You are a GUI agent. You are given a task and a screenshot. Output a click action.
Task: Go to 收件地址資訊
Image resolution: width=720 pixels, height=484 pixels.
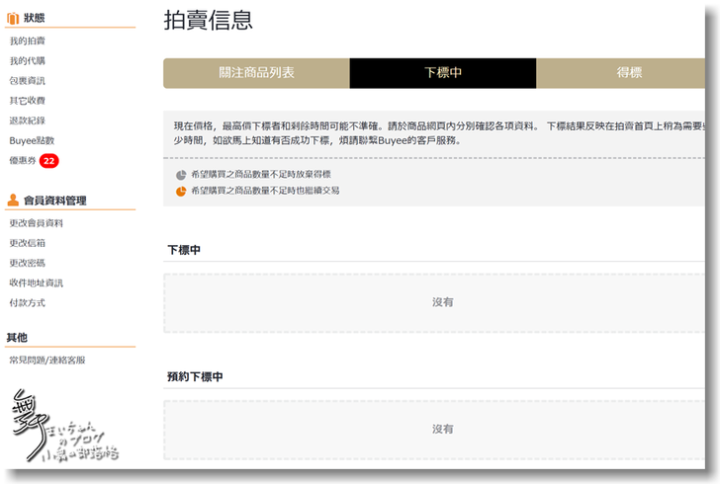point(37,282)
